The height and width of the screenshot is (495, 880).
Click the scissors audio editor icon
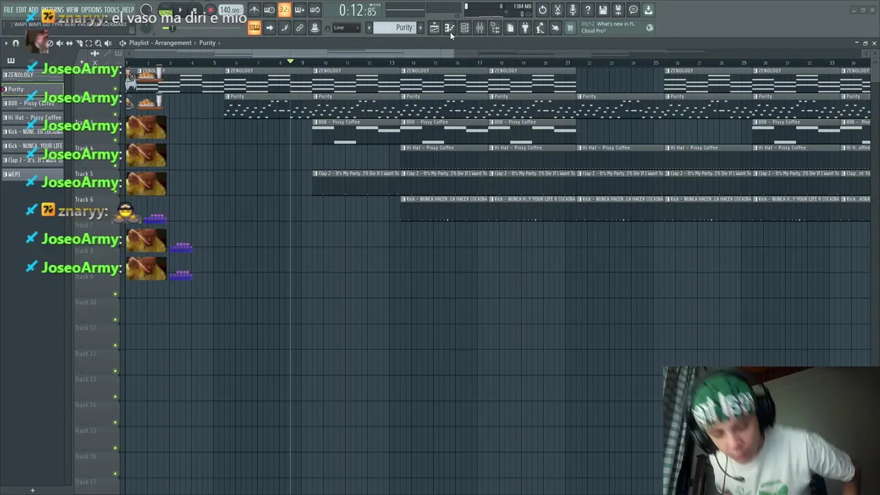click(558, 10)
